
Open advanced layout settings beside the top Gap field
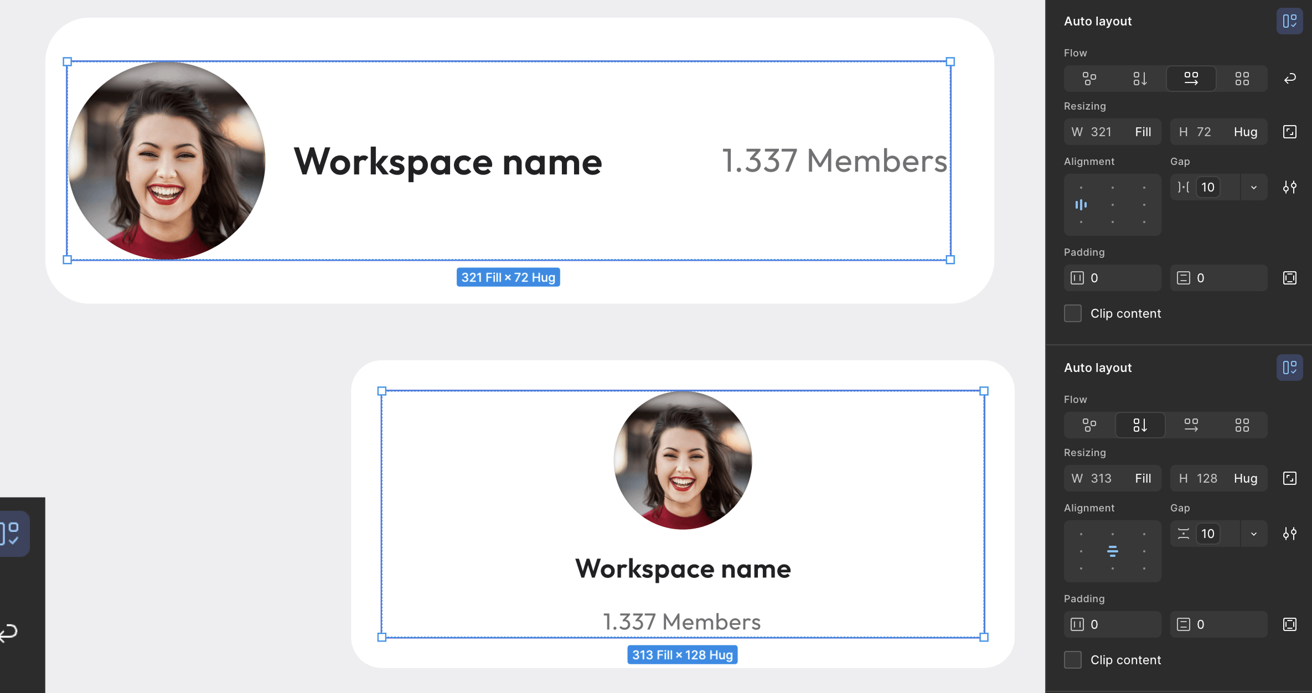[x=1289, y=187]
